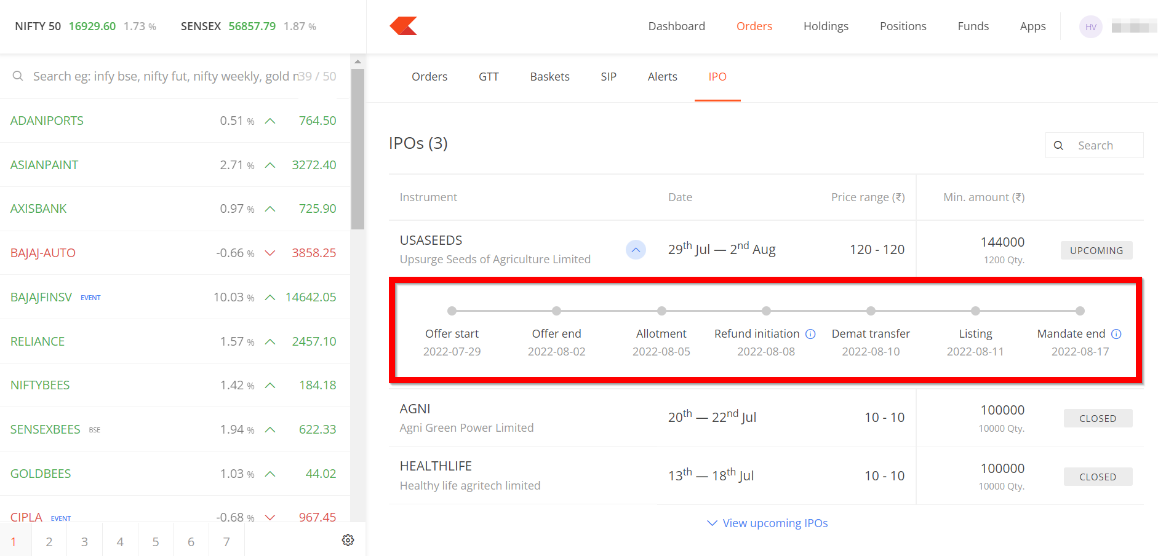Viewport: 1158px width, 556px height.
Task: Open the Apps page
Action: 1033,26
